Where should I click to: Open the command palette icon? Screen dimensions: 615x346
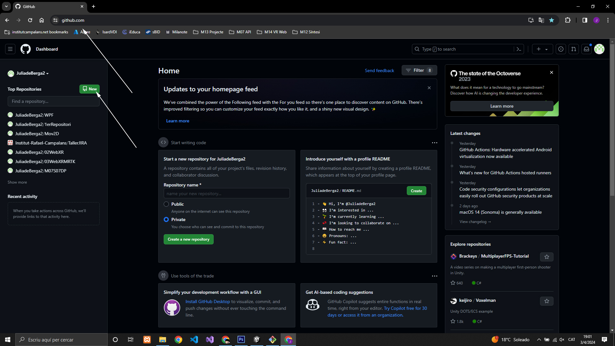pyautogui.click(x=519, y=49)
